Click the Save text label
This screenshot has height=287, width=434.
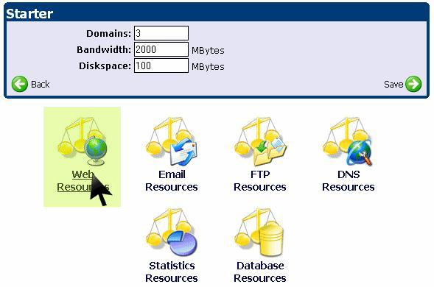[x=393, y=84]
